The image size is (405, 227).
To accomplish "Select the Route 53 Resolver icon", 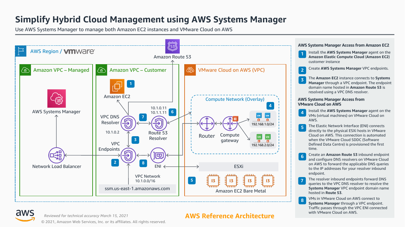I will pos(159,123).
